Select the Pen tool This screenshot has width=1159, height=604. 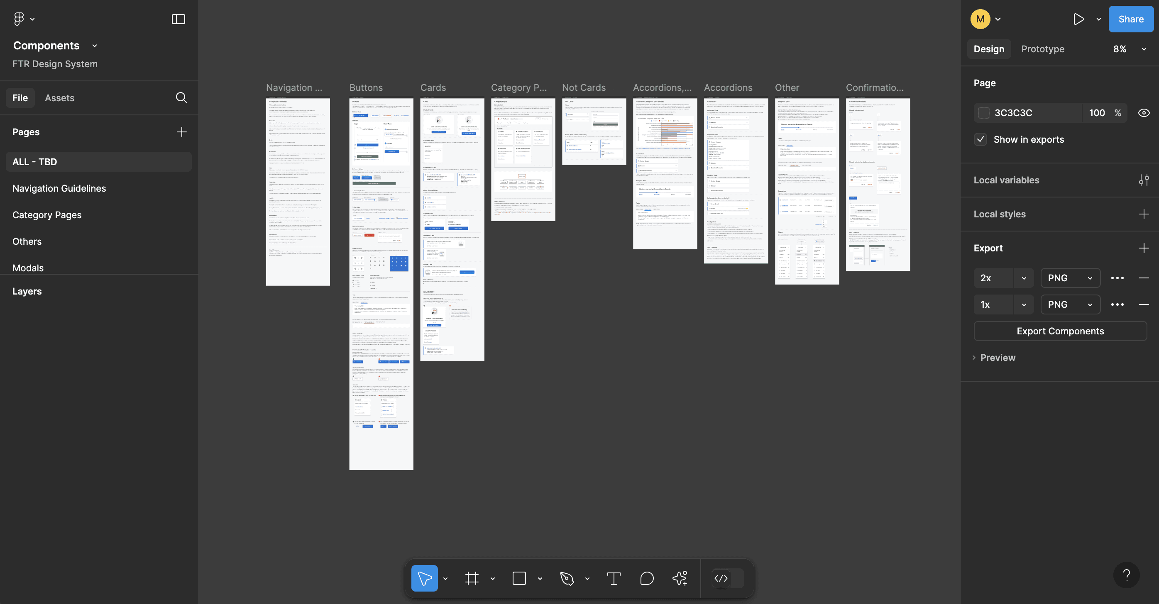(567, 578)
